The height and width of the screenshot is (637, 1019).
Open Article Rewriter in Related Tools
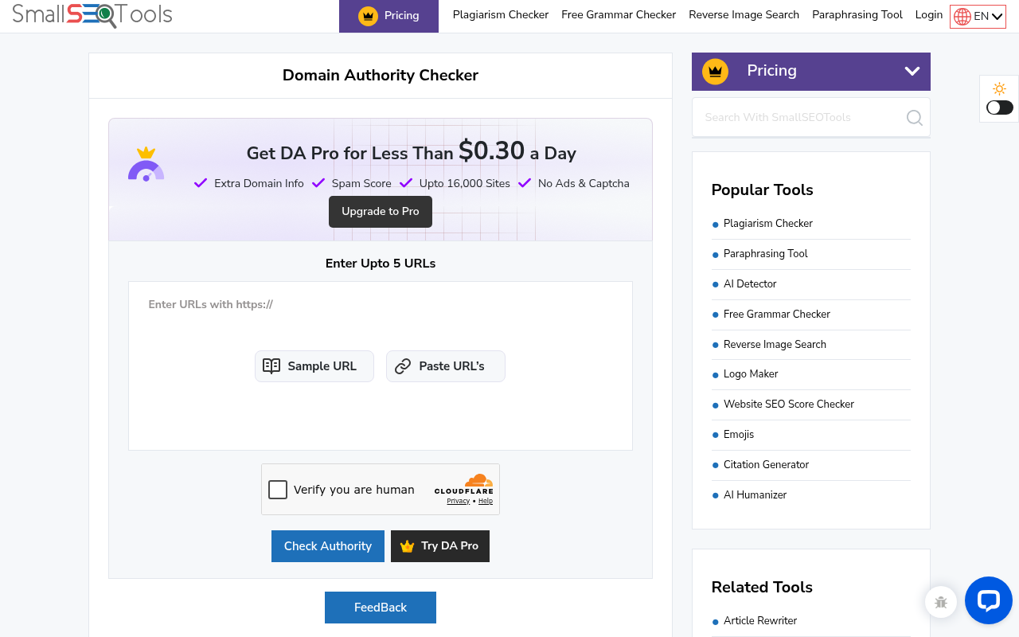point(760,621)
